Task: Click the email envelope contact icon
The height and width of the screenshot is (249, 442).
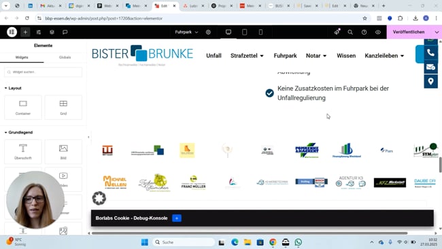Action: (x=430, y=67)
